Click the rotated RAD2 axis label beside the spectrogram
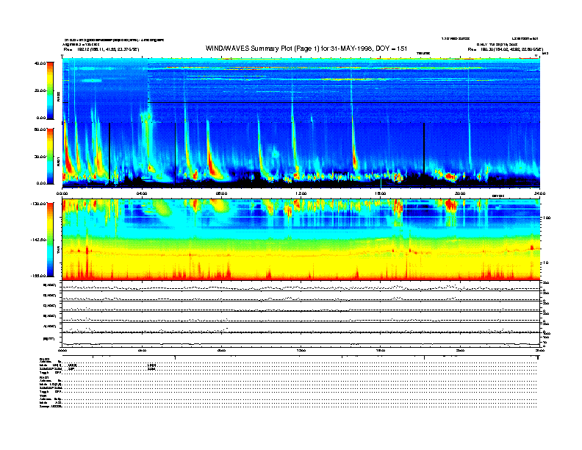 (x=58, y=96)
